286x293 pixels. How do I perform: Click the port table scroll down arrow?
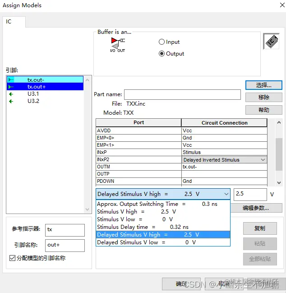279,182
